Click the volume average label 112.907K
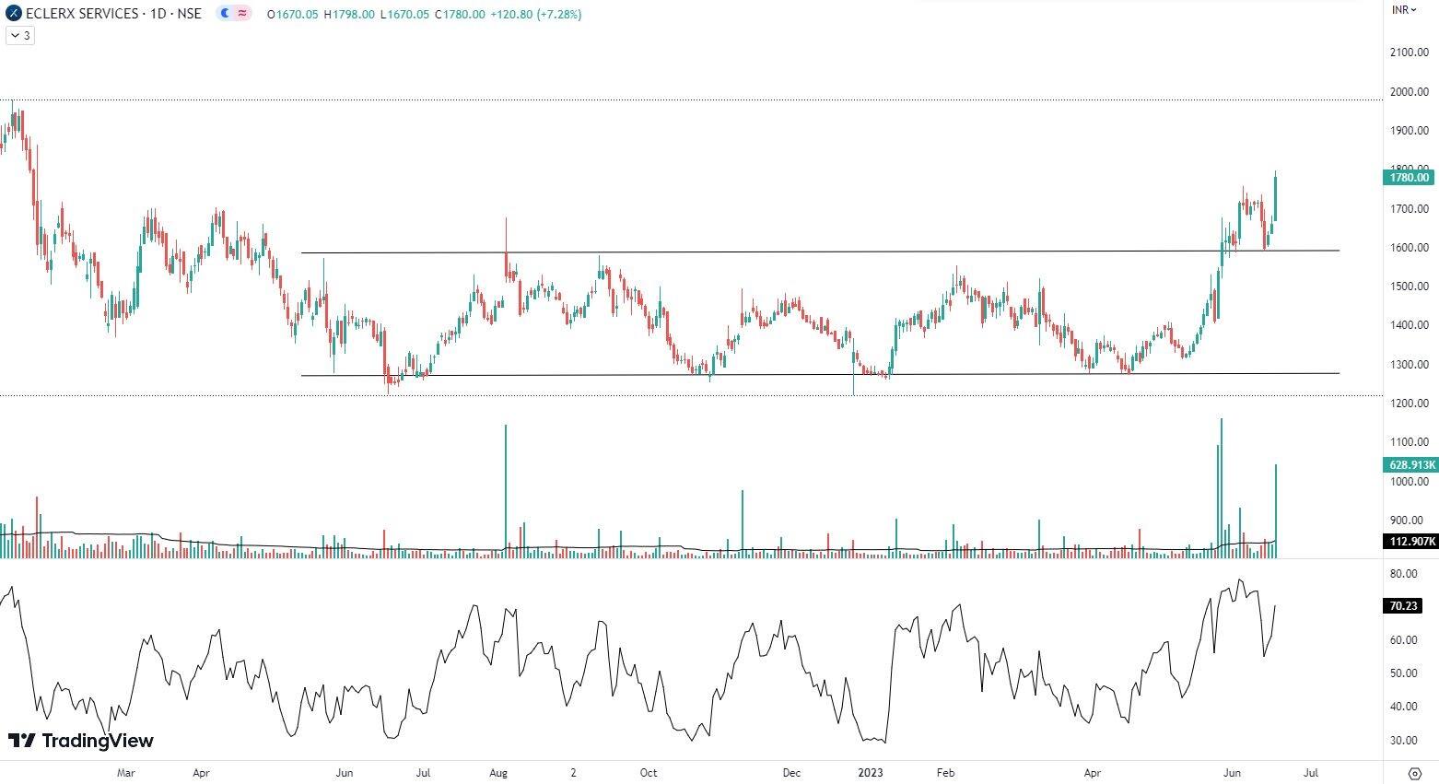Screen dimensions: 1439x784 pyautogui.click(x=1410, y=542)
